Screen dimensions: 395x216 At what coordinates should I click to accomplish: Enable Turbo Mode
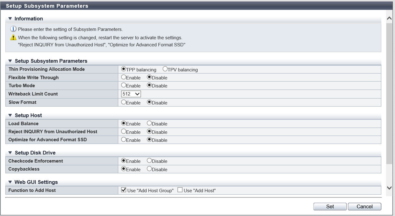coord(124,85)
